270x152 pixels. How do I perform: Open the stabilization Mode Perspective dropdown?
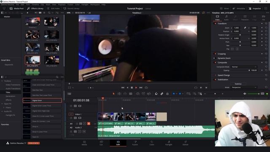tap(244, 87)
